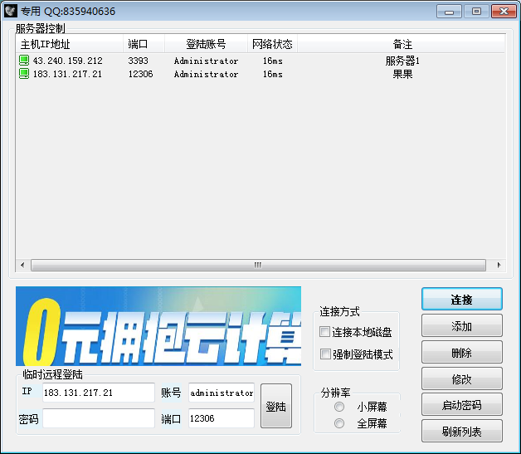This screenshot has width=521, height=454.
Task: Focus the IP input field
Action: click(99, 393)
